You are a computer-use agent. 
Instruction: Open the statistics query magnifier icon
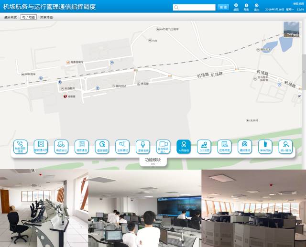point(285,146)
